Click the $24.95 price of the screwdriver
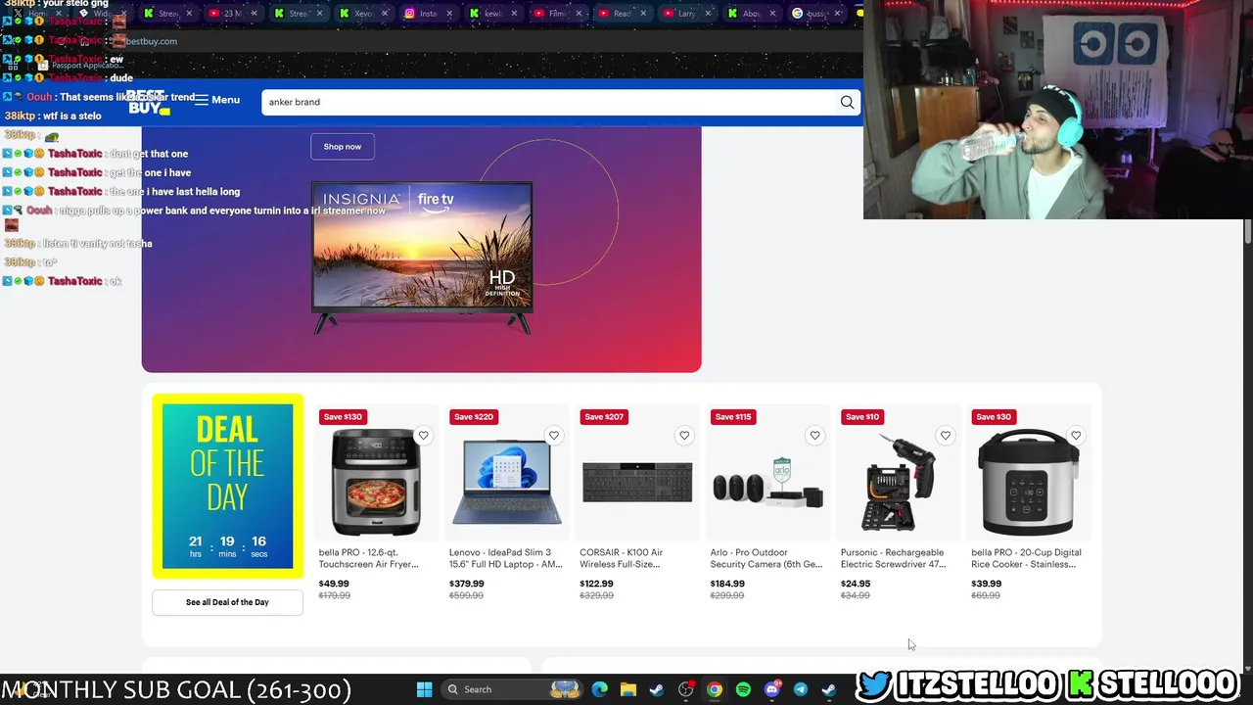Screen dimensions: 1253x705 click(x=856, y=584)
